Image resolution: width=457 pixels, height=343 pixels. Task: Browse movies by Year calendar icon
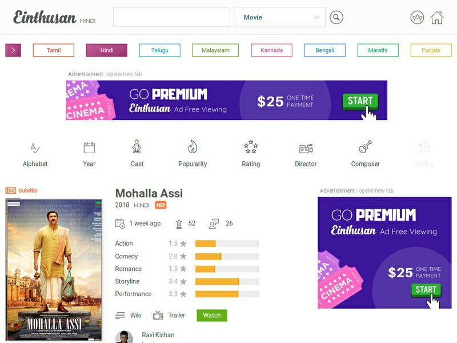click(89, 148)
